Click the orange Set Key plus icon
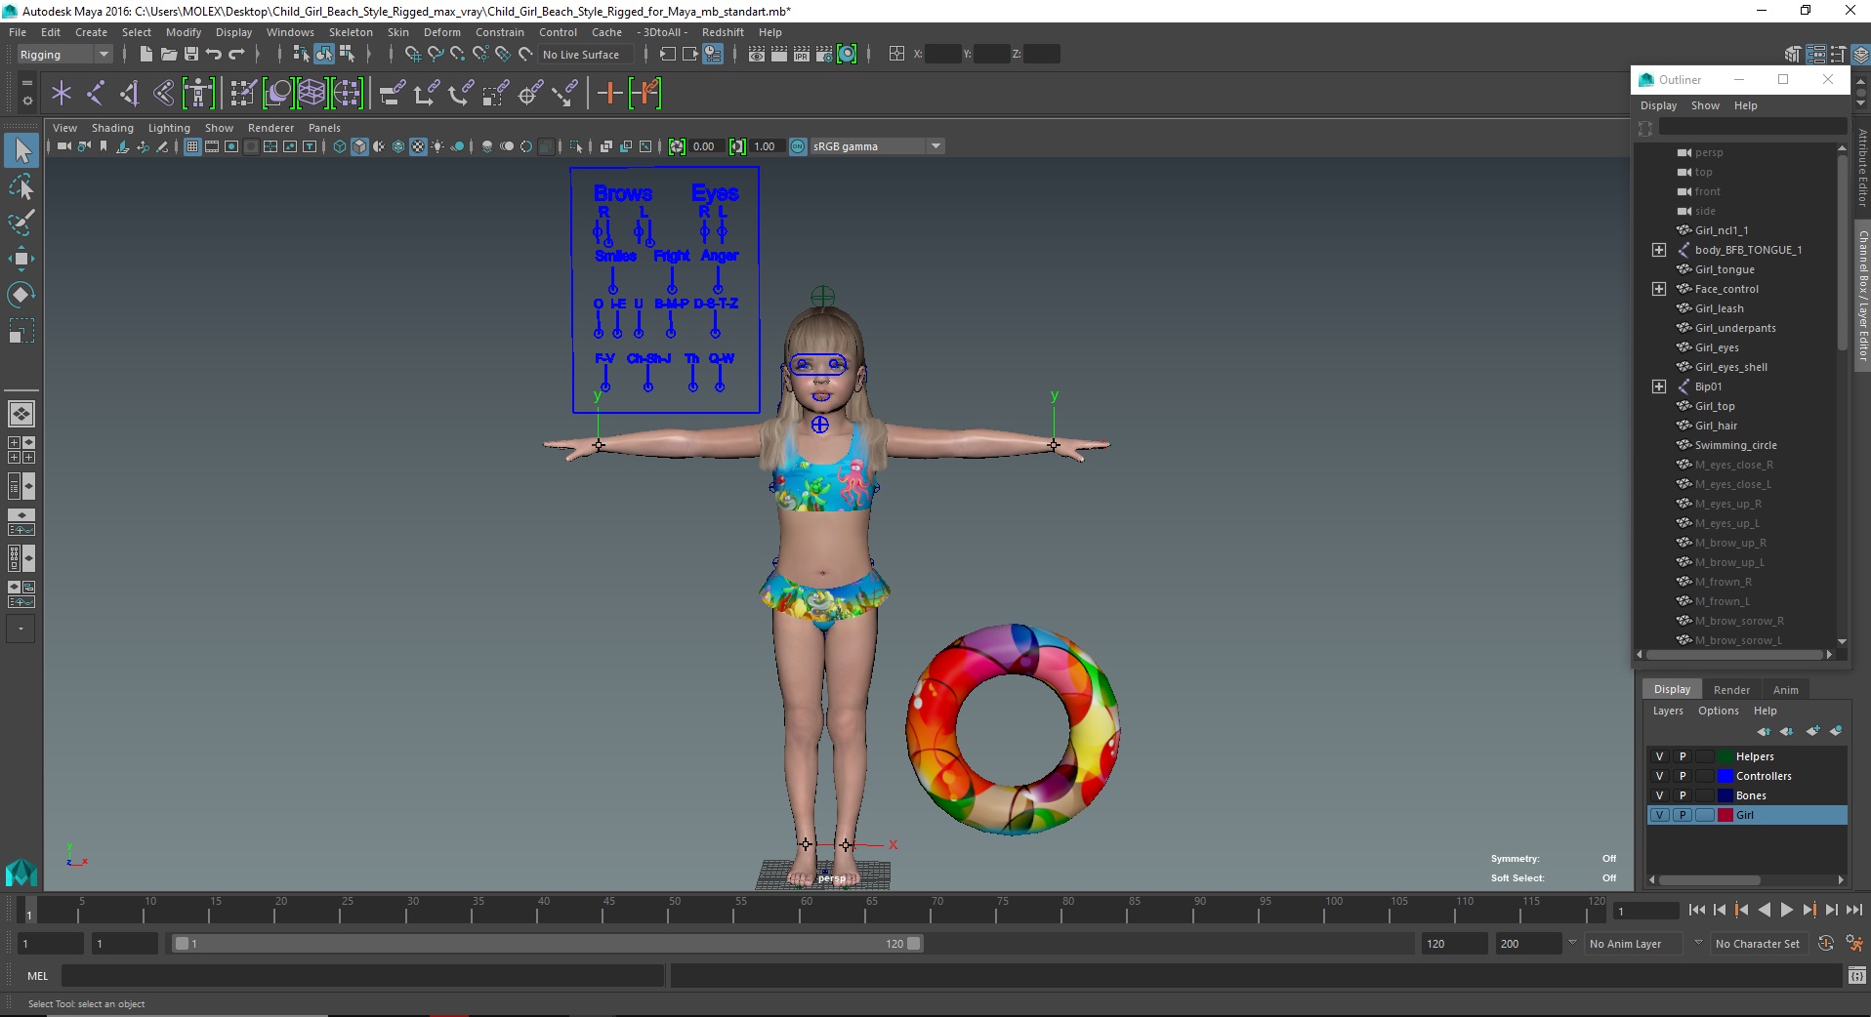 609,94
